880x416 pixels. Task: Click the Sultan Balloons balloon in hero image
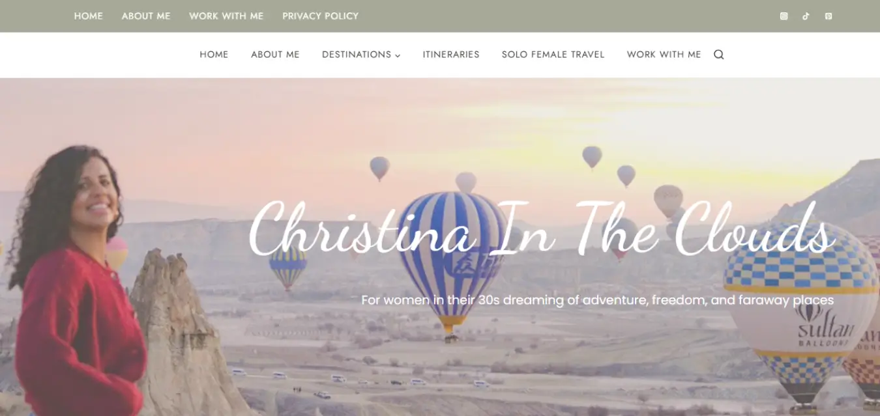(803, 312)
